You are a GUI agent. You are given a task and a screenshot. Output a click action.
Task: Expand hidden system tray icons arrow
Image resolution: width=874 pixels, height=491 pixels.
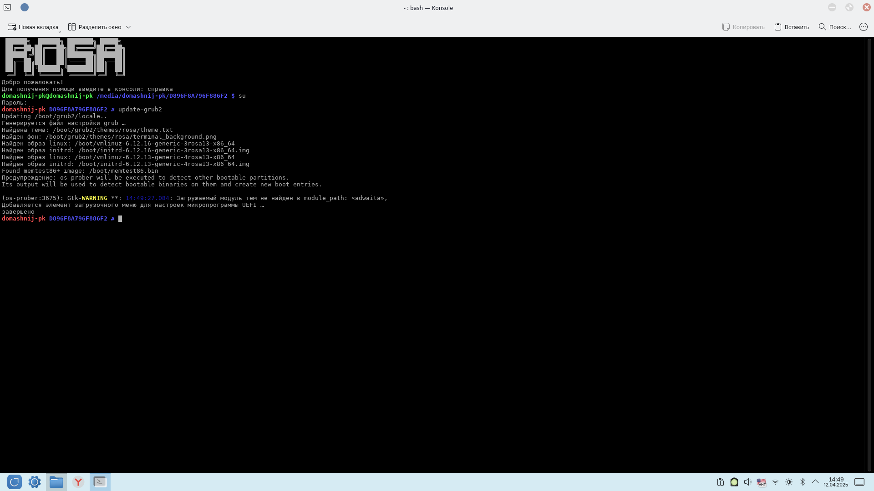coord(815,481)
